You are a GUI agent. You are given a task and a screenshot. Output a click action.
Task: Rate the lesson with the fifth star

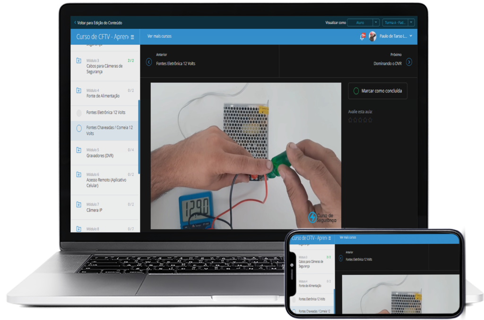click(370, 120)
